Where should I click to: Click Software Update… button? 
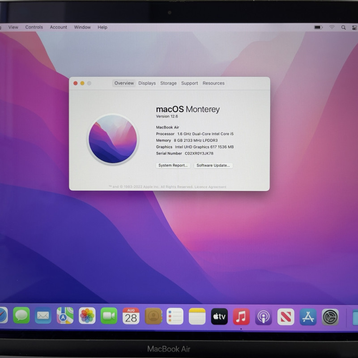[x=213, y=166]
